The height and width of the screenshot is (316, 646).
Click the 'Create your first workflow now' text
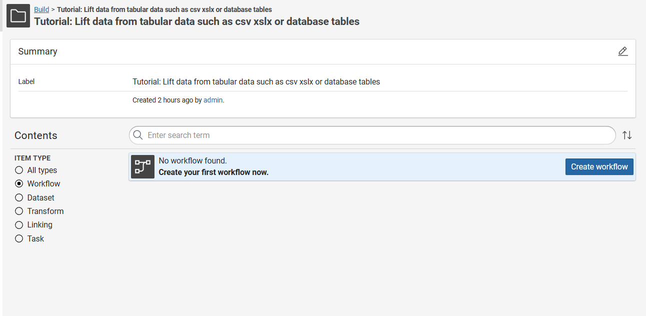tap(213, 172)
